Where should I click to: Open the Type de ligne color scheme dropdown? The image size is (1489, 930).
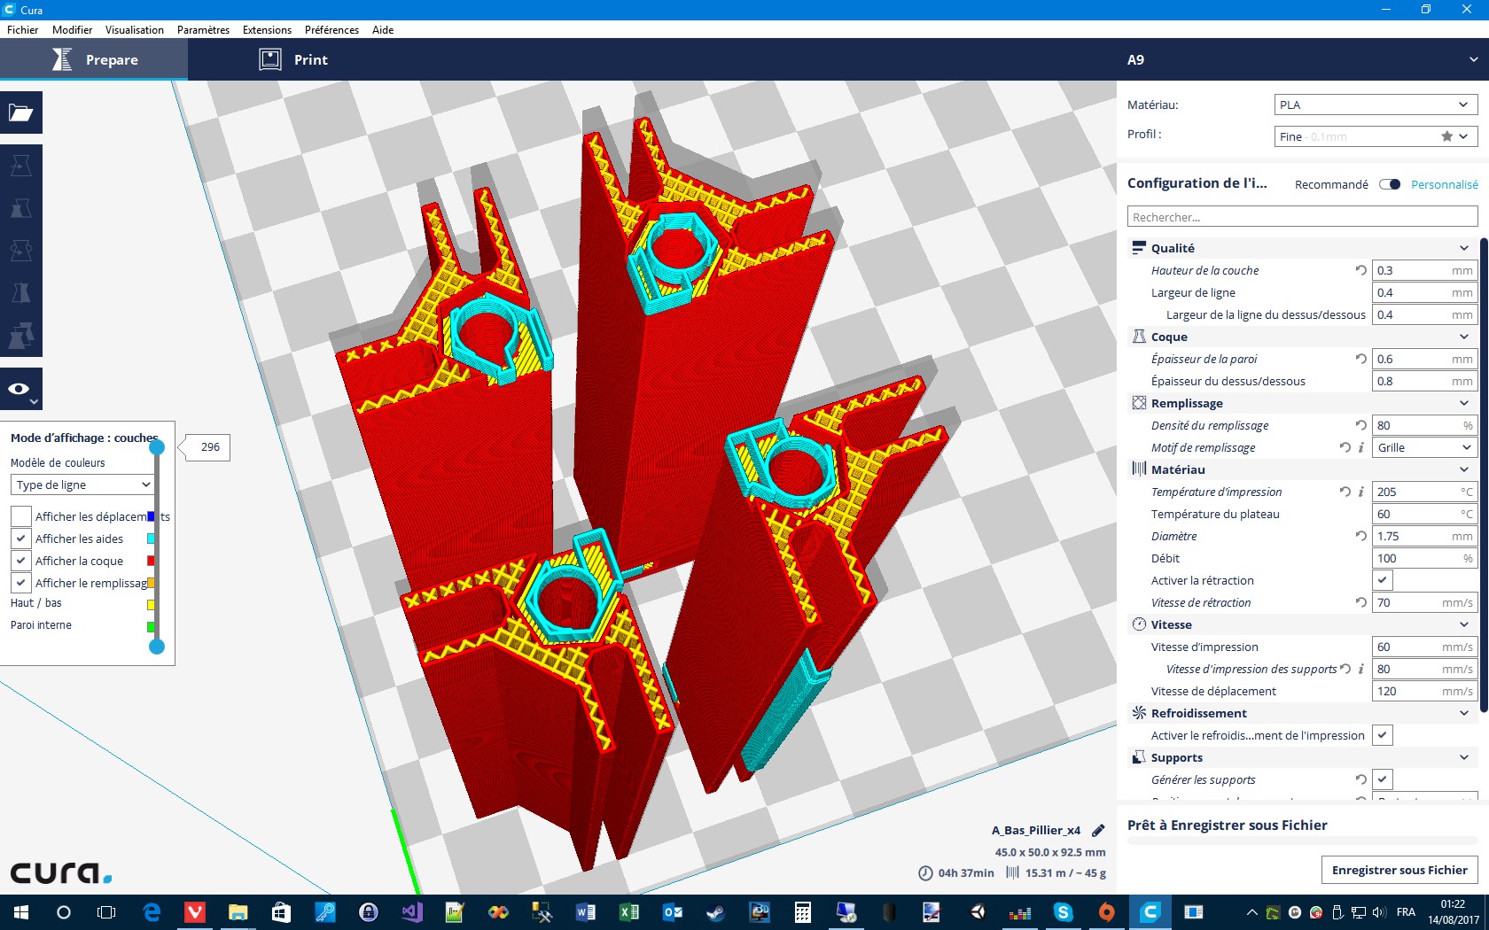click(x=83, y=484)
